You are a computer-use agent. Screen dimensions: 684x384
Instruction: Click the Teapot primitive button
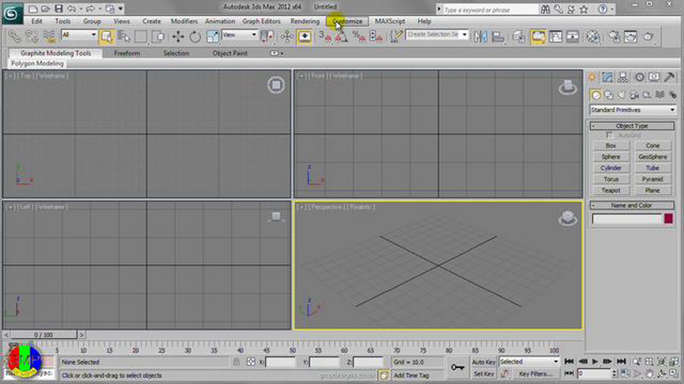[611, 190]
